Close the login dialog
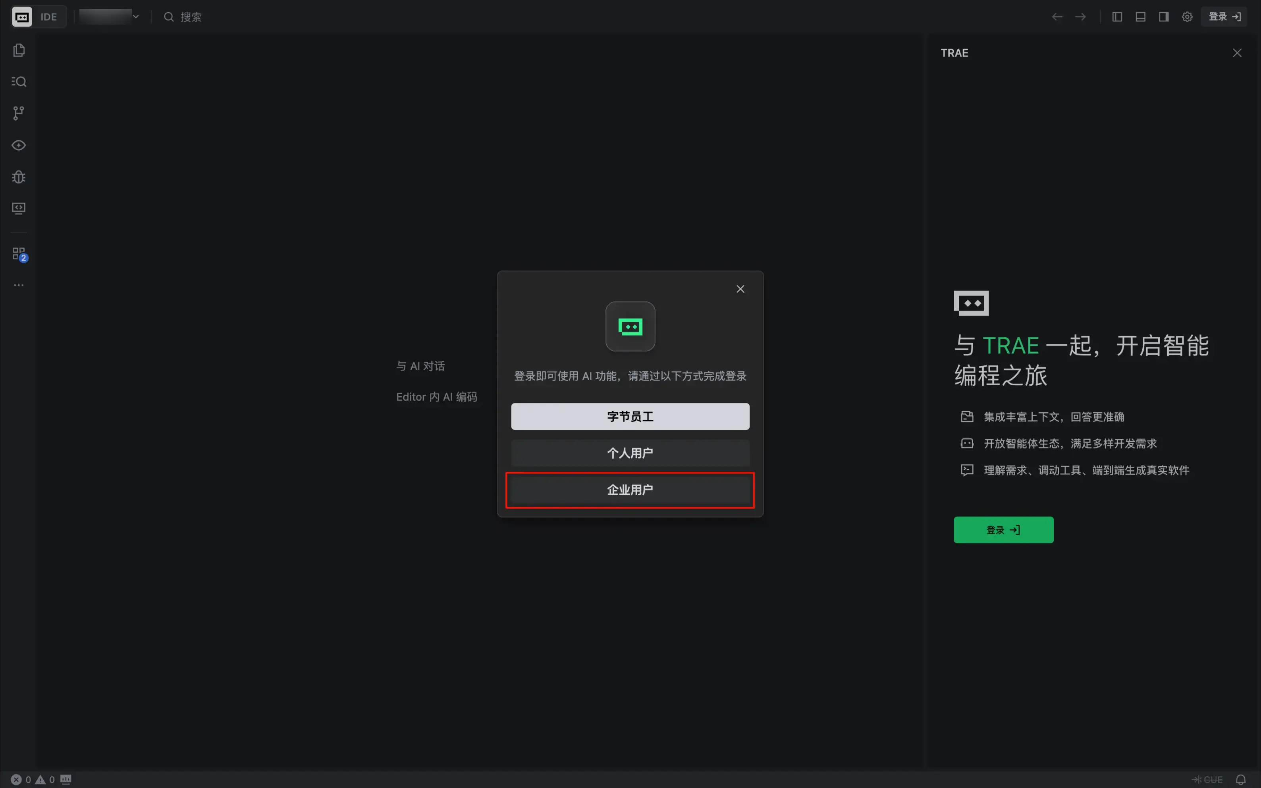 [740, 289]
